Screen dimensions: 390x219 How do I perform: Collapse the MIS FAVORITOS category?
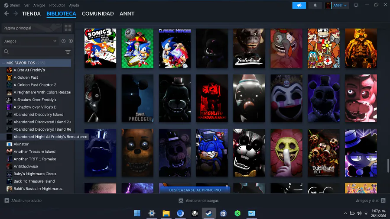click(36, 63)
